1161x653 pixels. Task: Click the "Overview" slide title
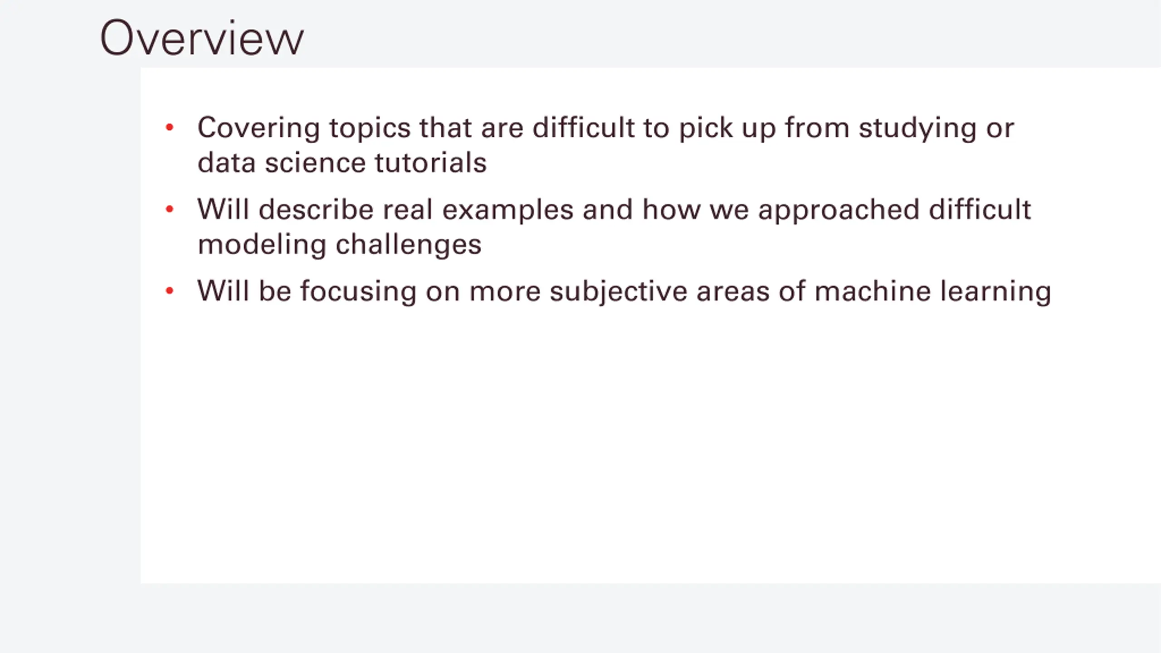tap(202, 38)
